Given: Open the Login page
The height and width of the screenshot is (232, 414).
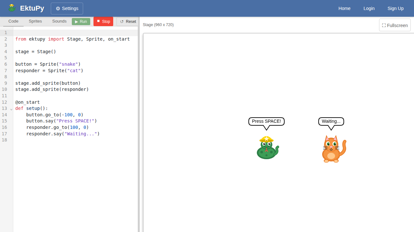Looking at the screenshot, I should pyautogui.click(x=369, y=8).
